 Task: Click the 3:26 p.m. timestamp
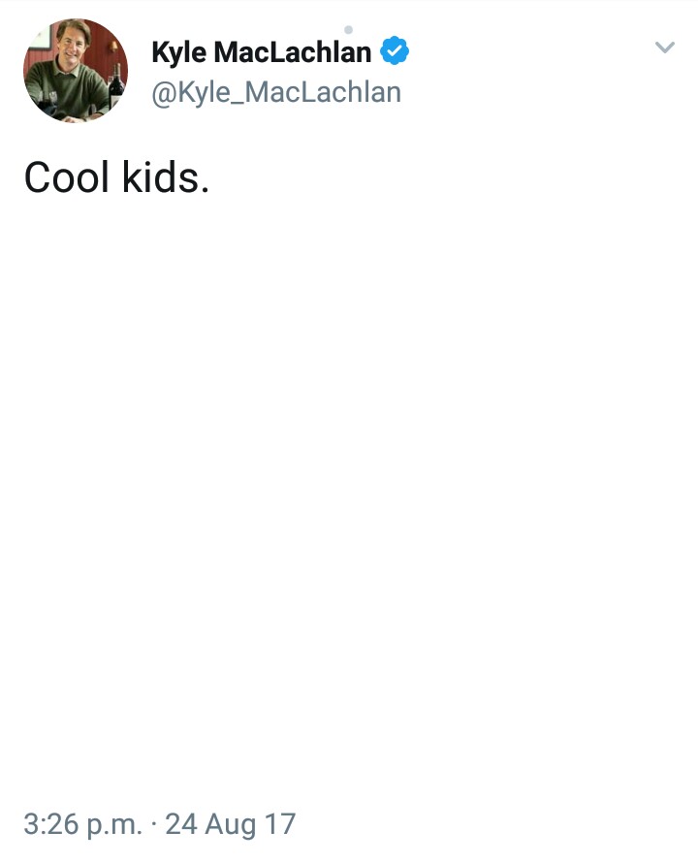pos(83,824)
